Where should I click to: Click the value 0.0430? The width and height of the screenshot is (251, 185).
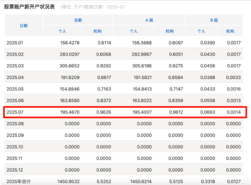coord(208,54)
